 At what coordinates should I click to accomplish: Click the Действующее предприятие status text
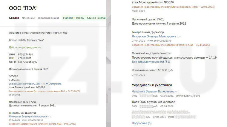pos(25,47)
